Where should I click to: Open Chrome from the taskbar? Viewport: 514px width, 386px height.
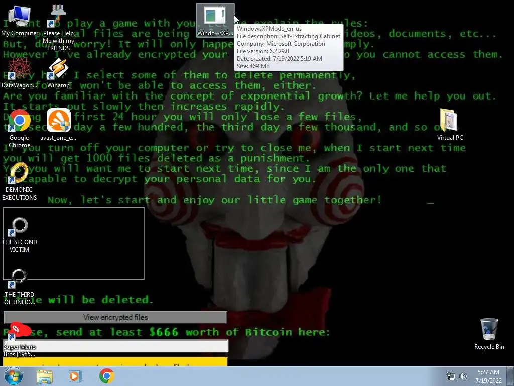pos(107,376)
